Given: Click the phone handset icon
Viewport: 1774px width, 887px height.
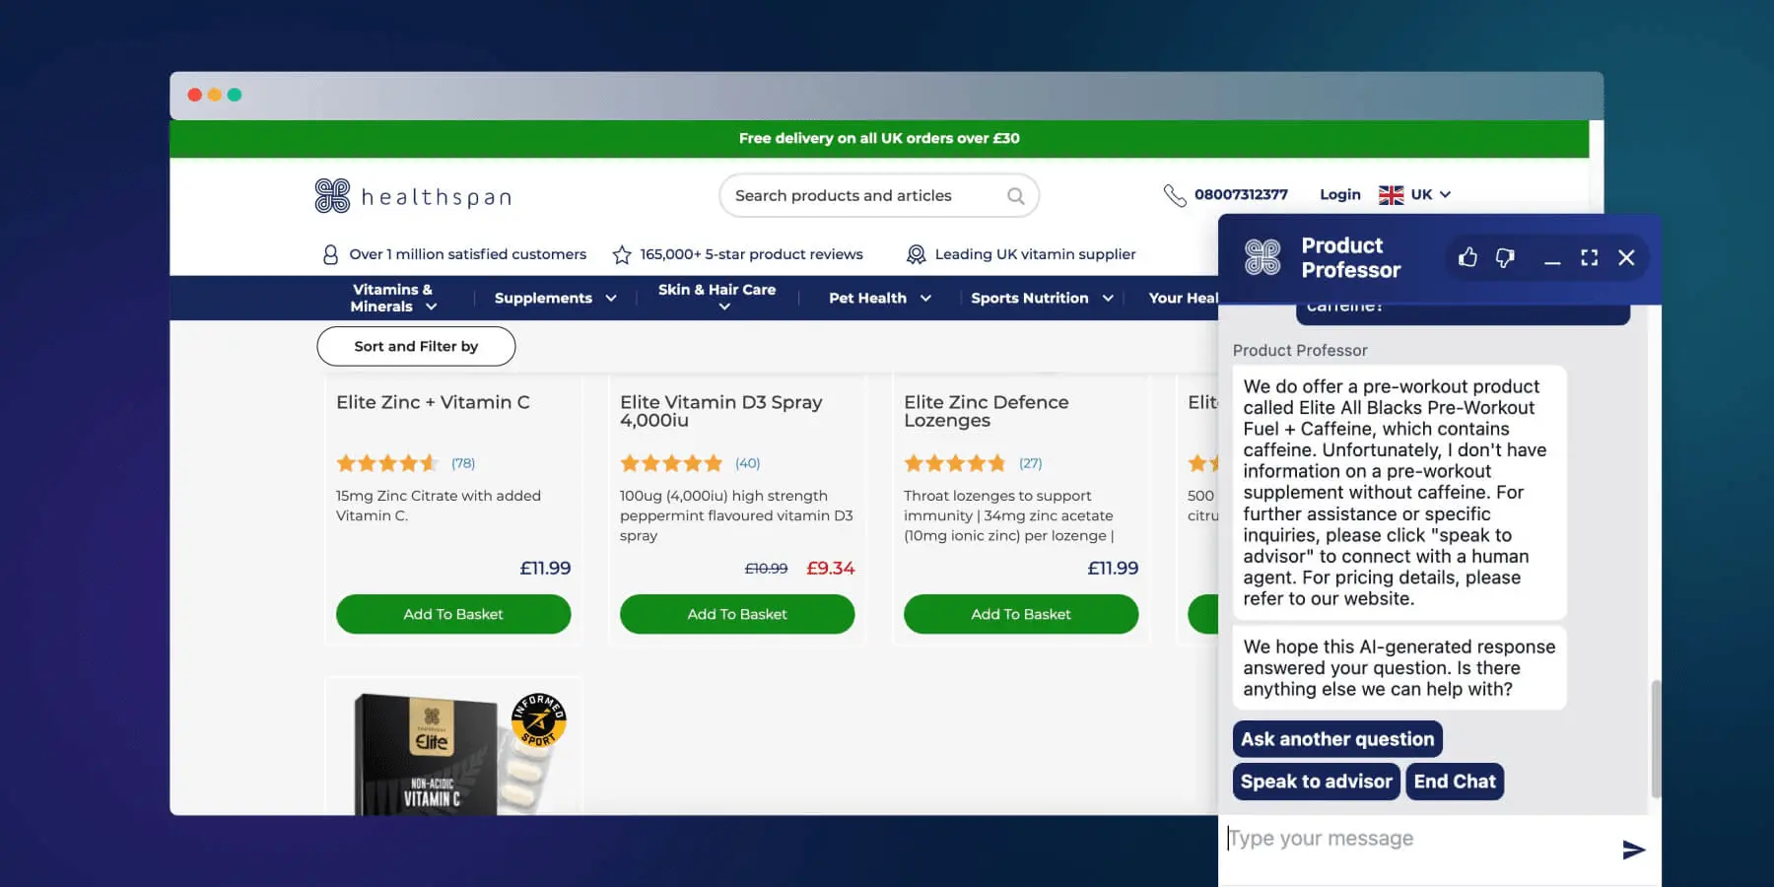Looking at the screenshot, I should pos(1174,195).
